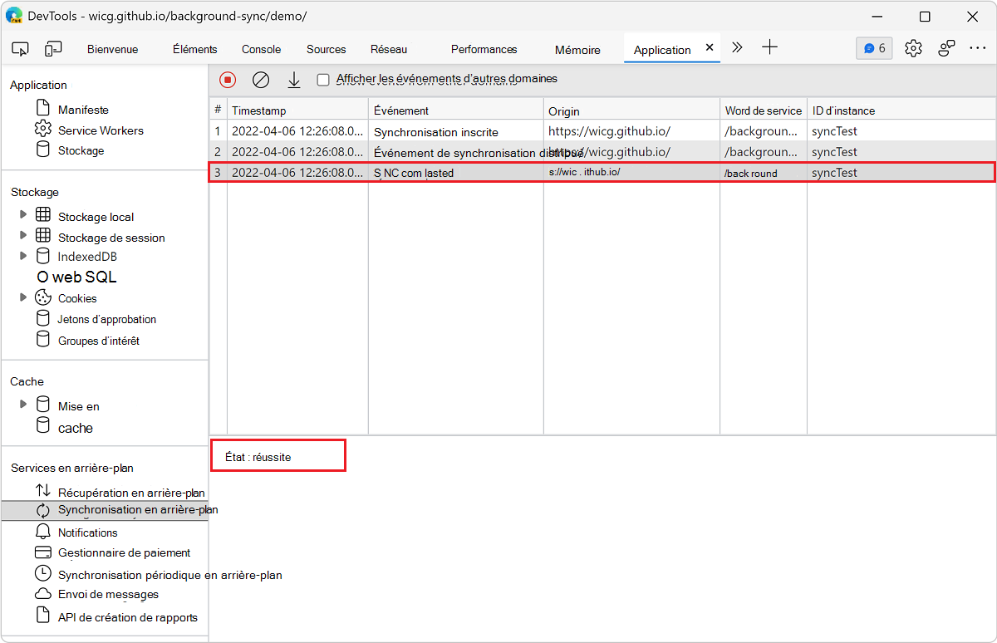
Task: Switch to the Console tab
Action: pos(261,49)
